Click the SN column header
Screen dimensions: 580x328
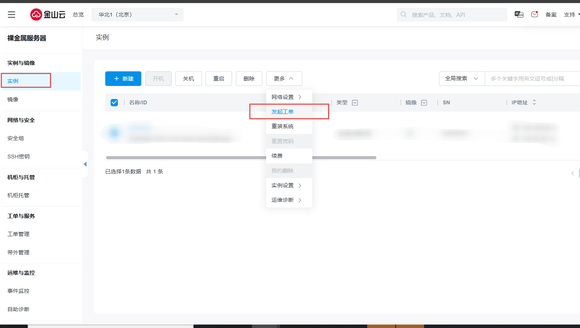click(x=446, y=102)
